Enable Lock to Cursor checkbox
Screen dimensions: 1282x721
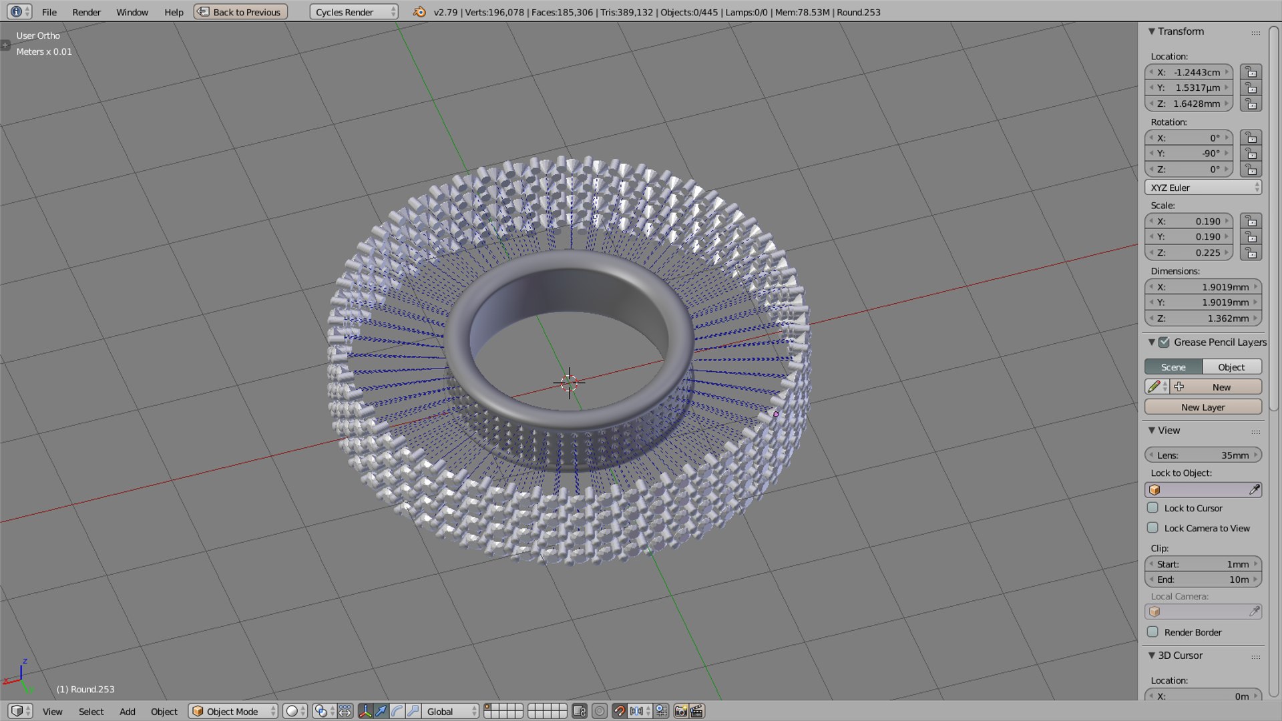1152,508
